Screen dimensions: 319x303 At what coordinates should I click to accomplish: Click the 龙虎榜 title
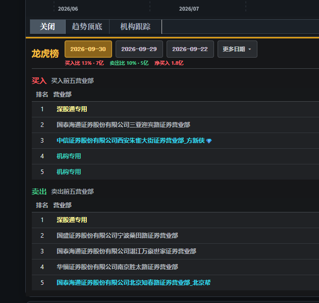pos(45,54)
